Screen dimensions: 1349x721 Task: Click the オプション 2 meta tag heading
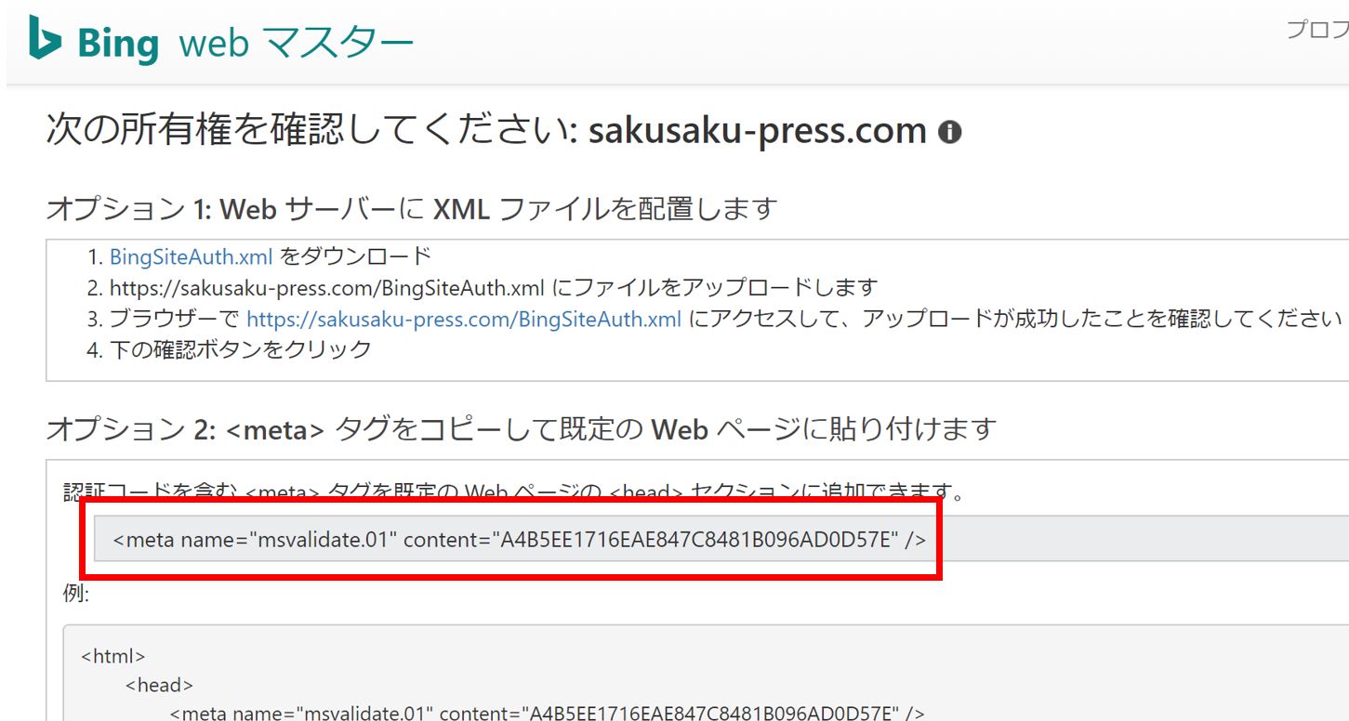click(x=521, y=428)
